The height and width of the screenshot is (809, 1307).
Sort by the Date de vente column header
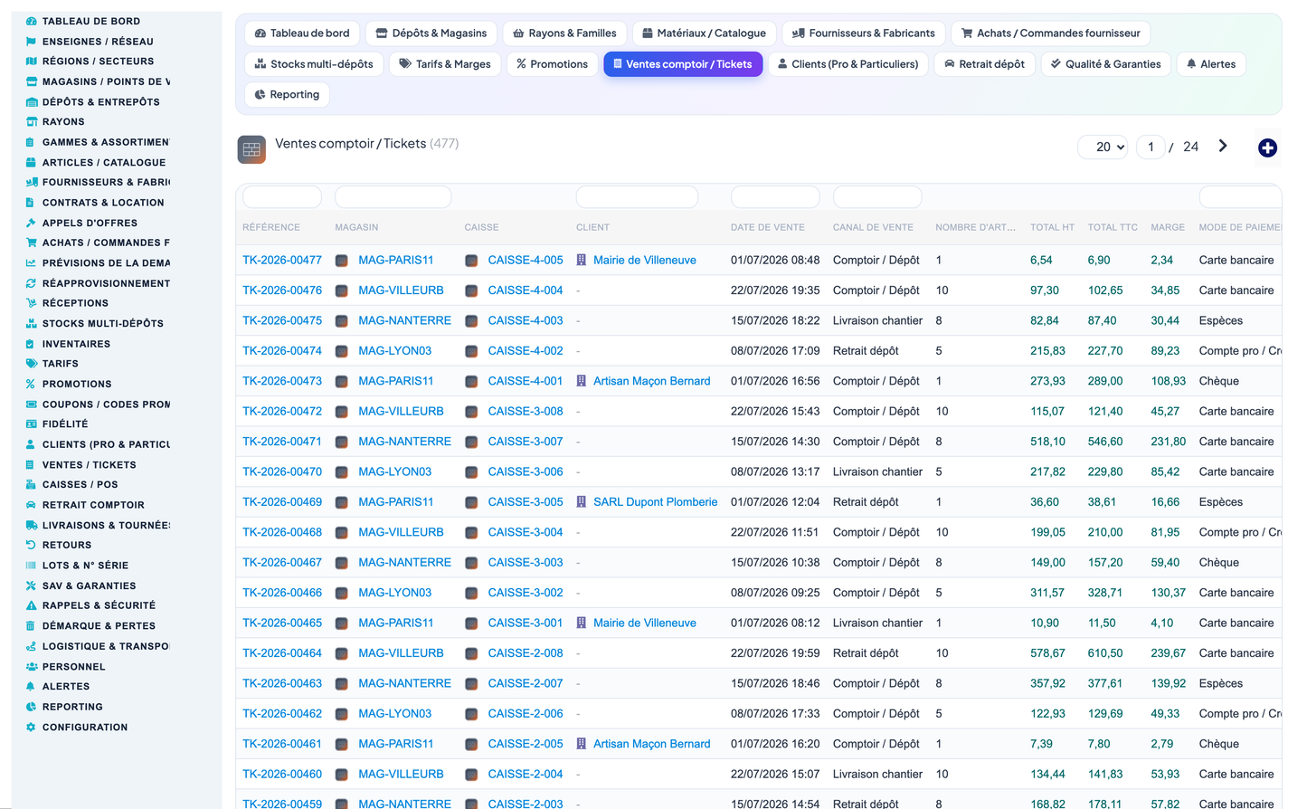768,227
